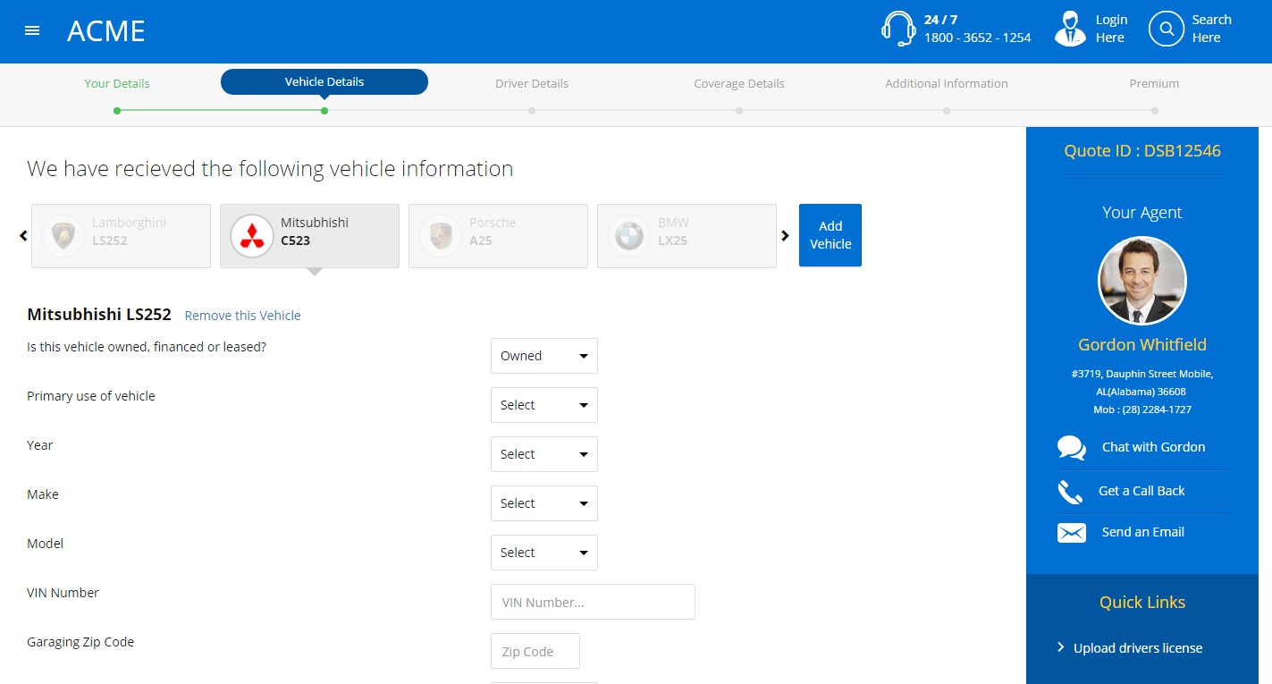Expand the Primary use of vehicle dropdown
This screenshot has width=1272, height=684.
543,405
